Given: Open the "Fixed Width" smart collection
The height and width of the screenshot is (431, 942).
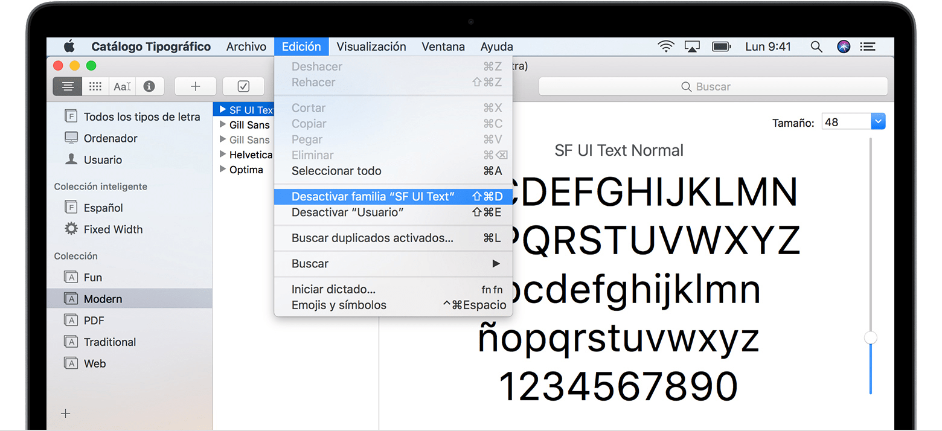Looking at the screenshot, I should pos(113,229).
